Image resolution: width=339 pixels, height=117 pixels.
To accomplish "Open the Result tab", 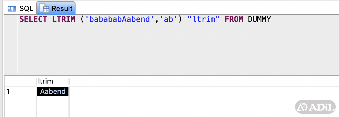I will coord(56,8).
